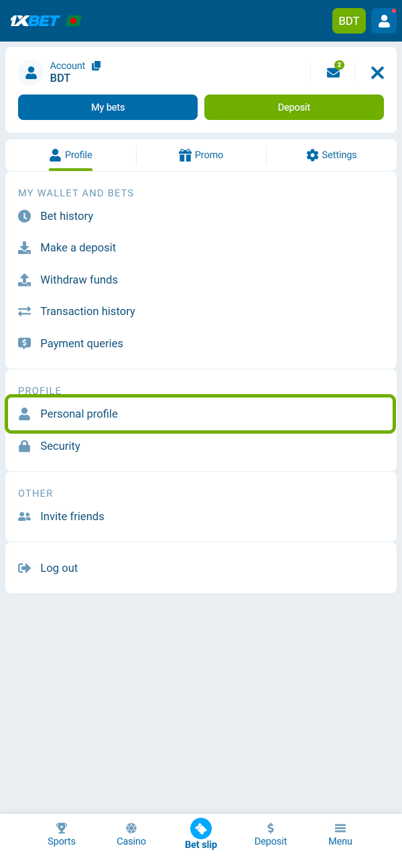Open the Settings tab

point(331,155)
